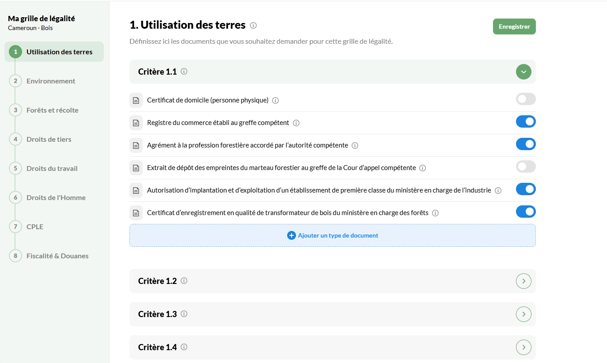Turn on Extrait de dépôt des empreintes toggle
This screenshot has height=363, width=607.
(526, 166)
